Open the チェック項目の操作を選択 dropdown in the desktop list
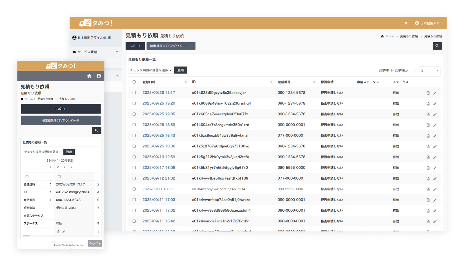The image size is (464, 266). [150, 70]
